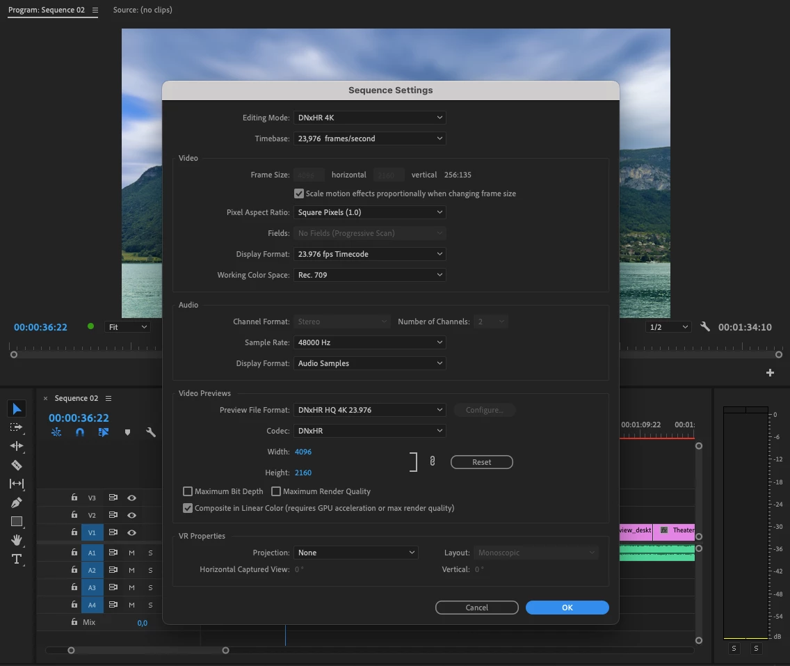Select the Rectangle tool
Image resolution: width=790 pixels, height=666 pixels.
coord(16,521)
